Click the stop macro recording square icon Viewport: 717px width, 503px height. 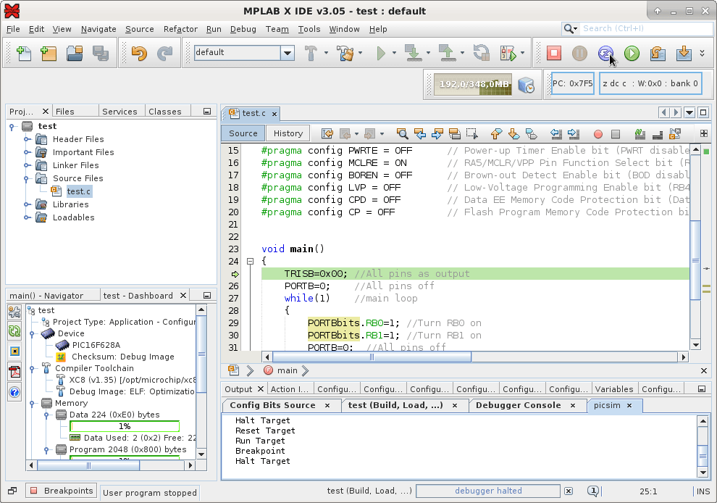tap(616, 134)
